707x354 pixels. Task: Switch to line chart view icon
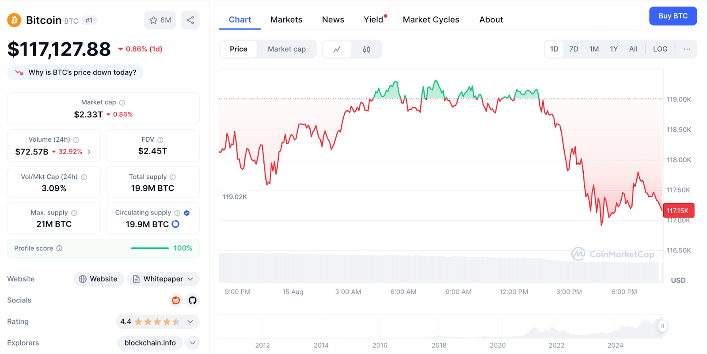337,49
